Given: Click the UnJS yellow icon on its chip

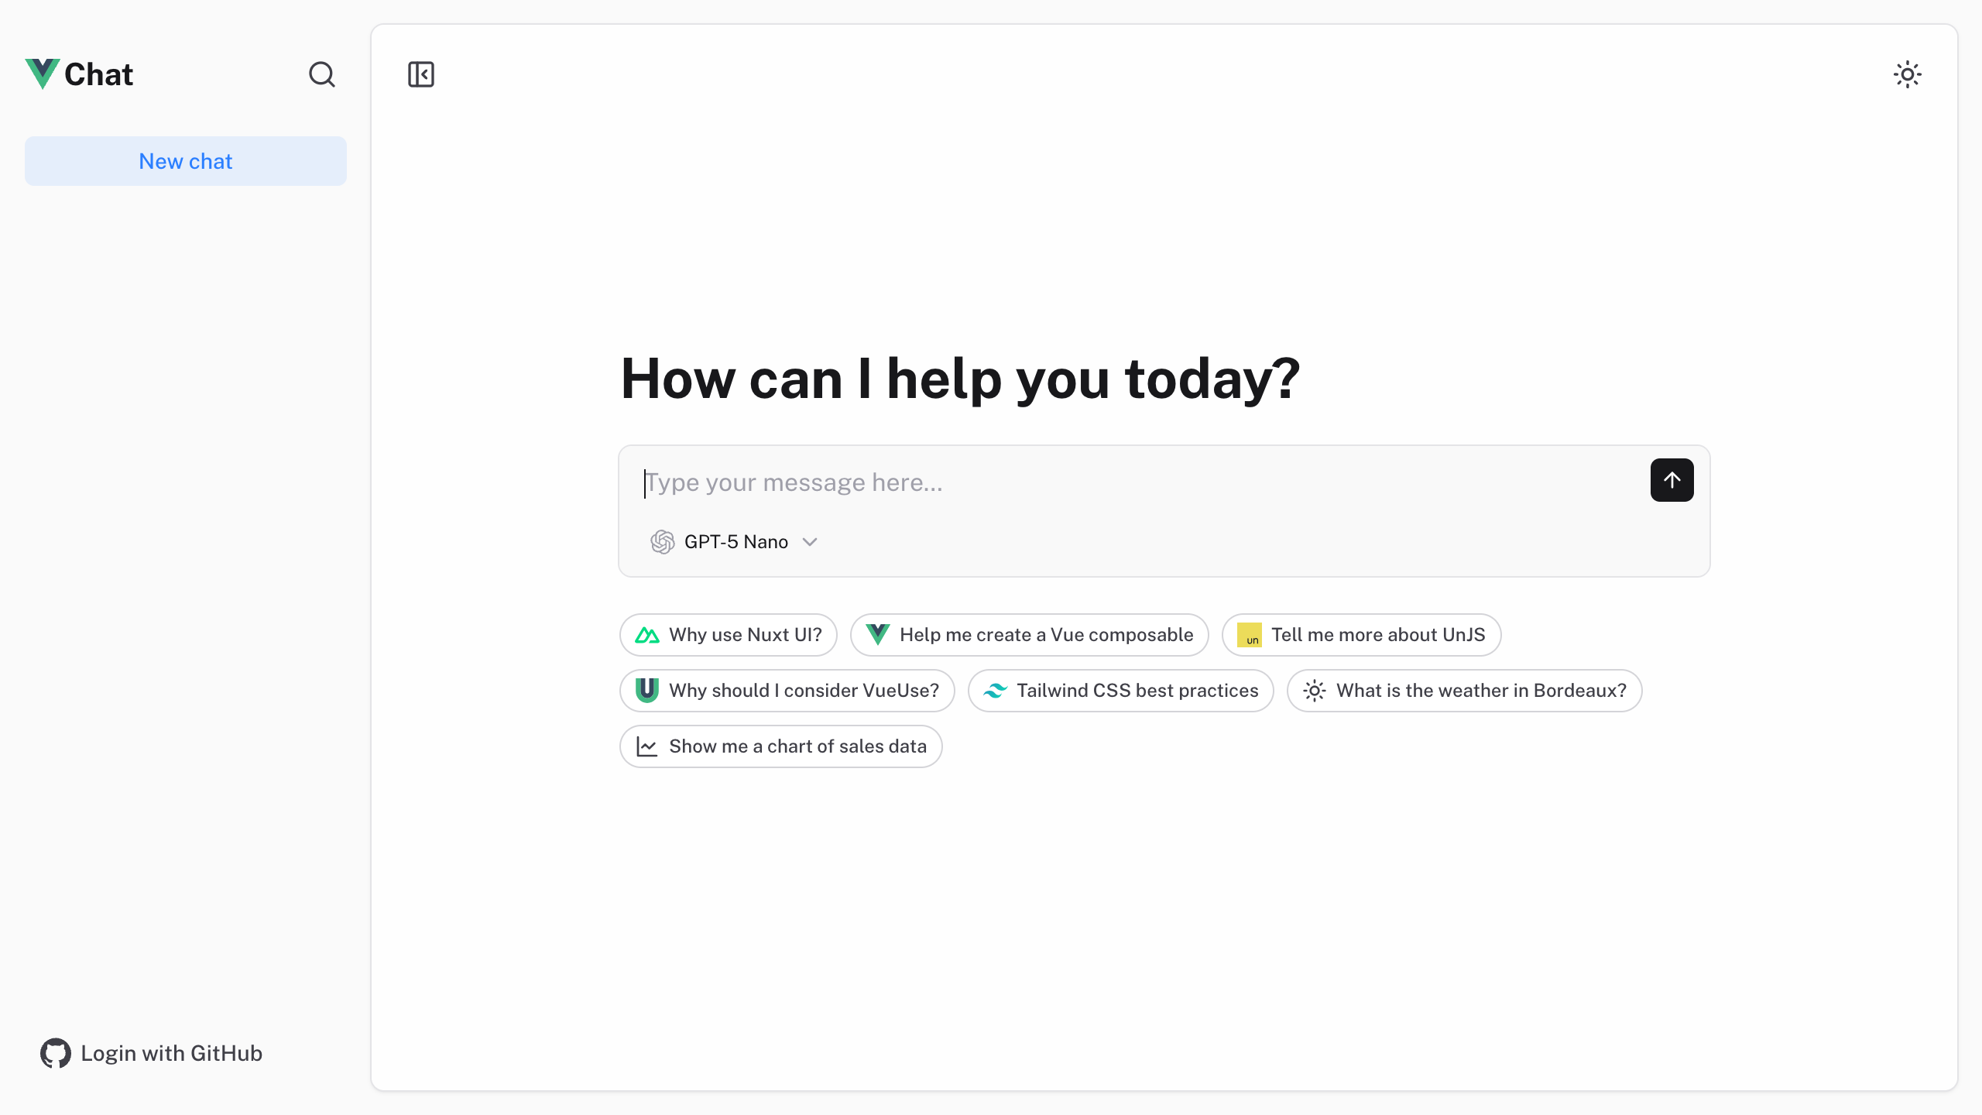Looking at the screenshot, I should 1250,635.
